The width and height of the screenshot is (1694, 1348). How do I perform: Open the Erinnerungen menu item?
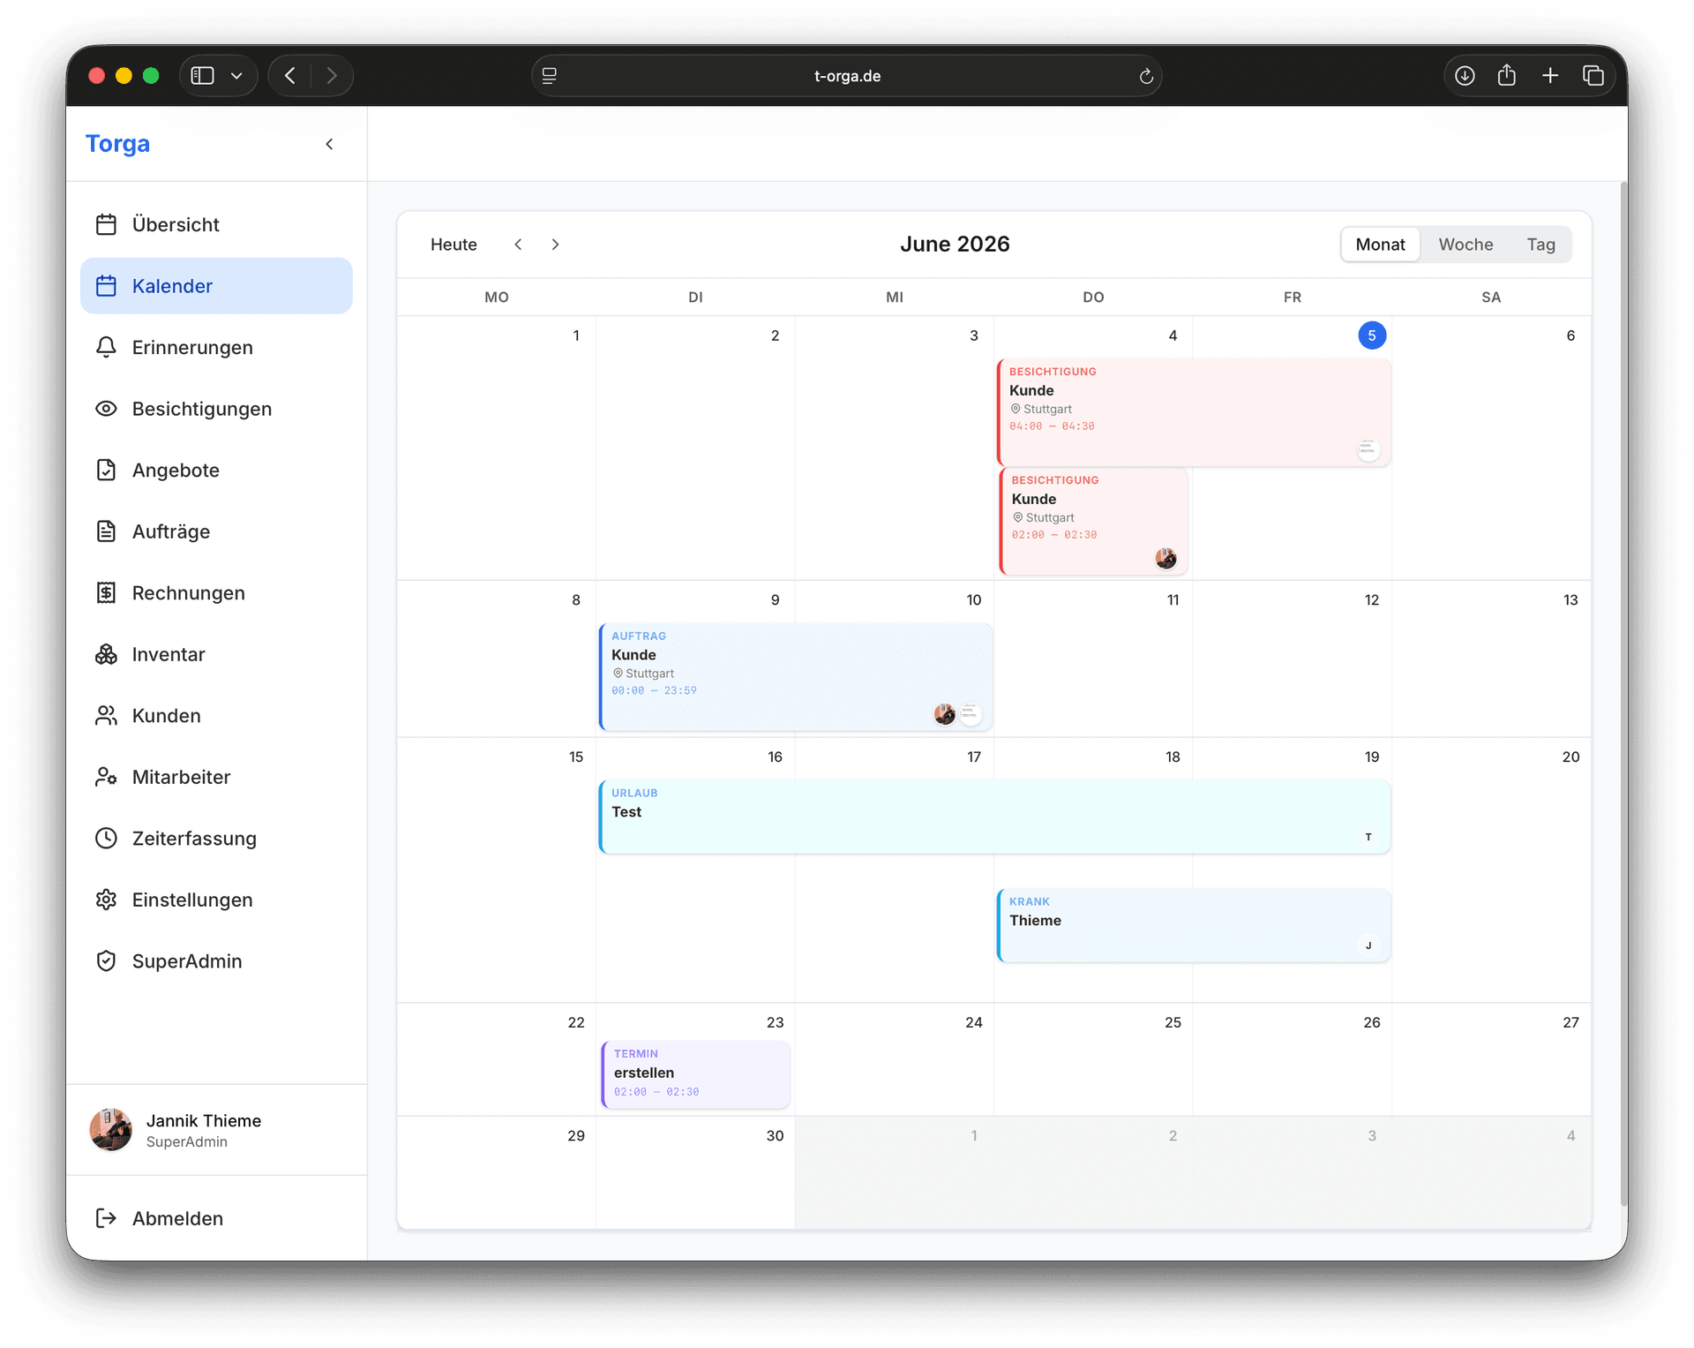[216, 347]
